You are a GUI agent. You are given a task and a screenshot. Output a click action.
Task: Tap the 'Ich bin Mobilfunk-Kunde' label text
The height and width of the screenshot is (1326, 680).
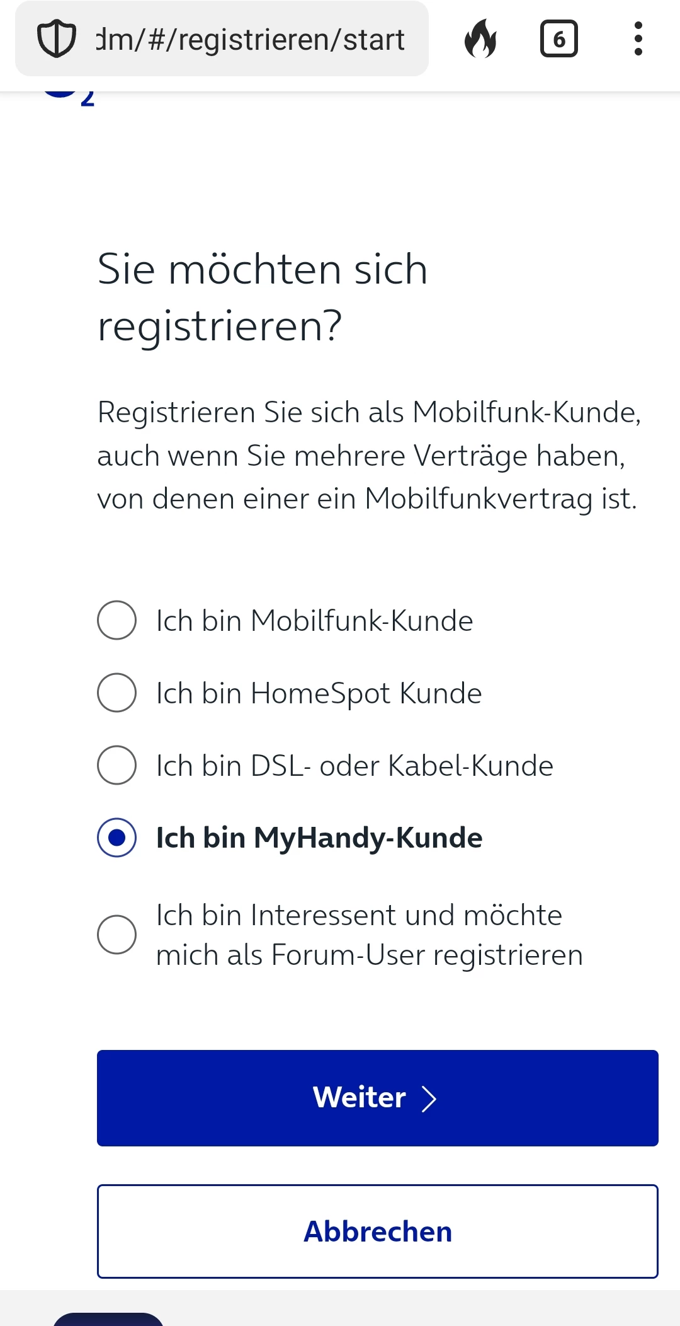pos(314,621)
